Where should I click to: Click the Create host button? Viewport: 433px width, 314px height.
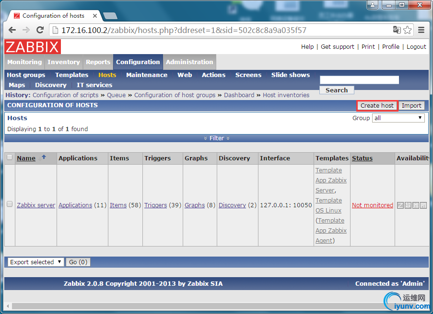click(x=377, y=106)
